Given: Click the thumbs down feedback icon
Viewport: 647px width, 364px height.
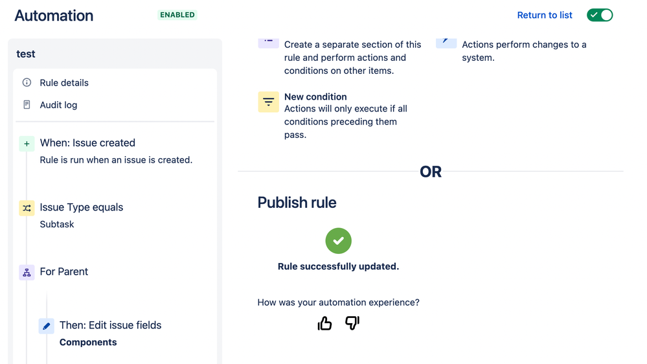Looking at the screenshot, I should tap(352, 323).
